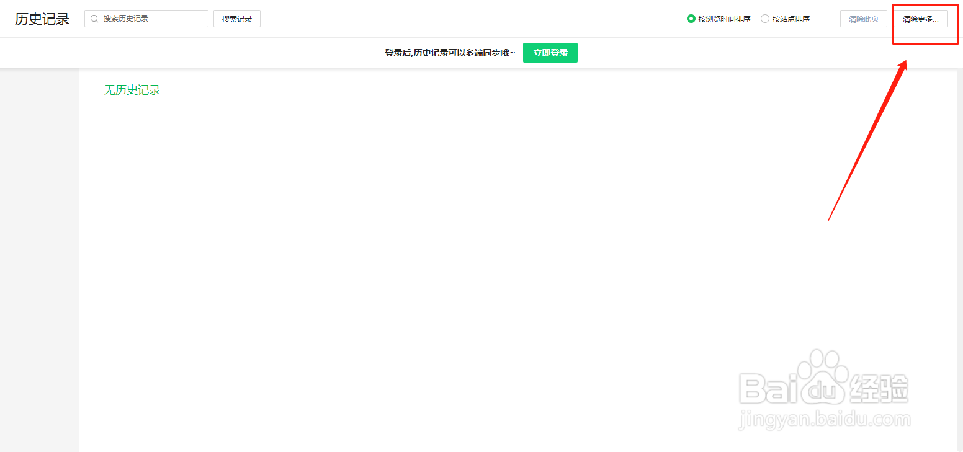963x452 pixels.
Task: Click the green 立即登录 button
Action: coord(550,53)
